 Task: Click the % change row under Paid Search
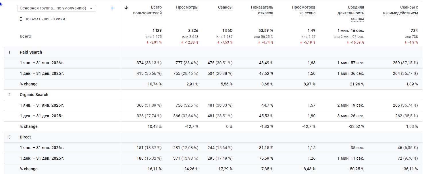pos(29,84)
